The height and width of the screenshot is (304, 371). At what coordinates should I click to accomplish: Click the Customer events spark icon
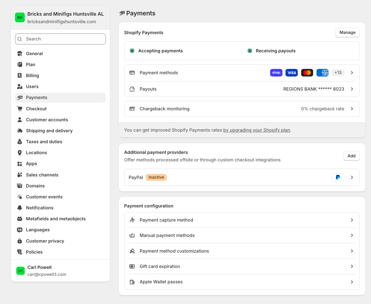click(x=20, y=197)
